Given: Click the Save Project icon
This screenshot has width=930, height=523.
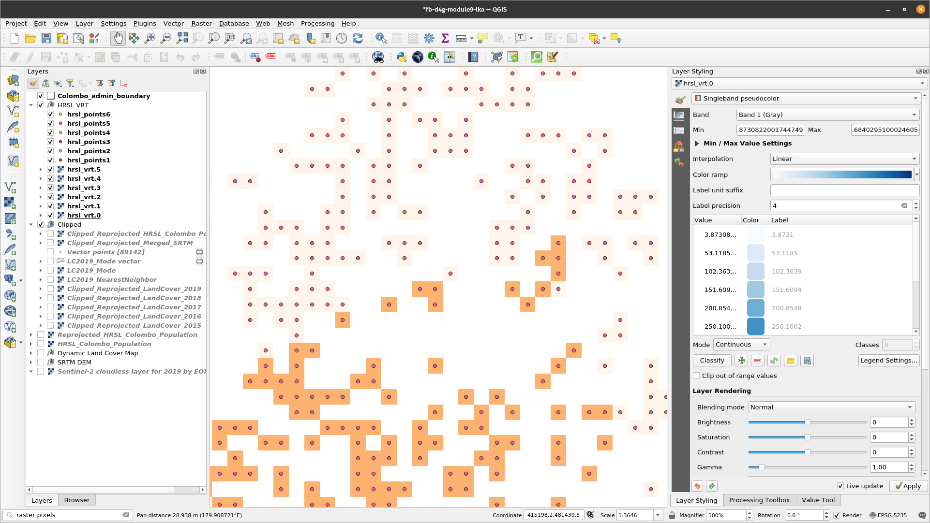Looking at the screenshot, I should point(46,39).
